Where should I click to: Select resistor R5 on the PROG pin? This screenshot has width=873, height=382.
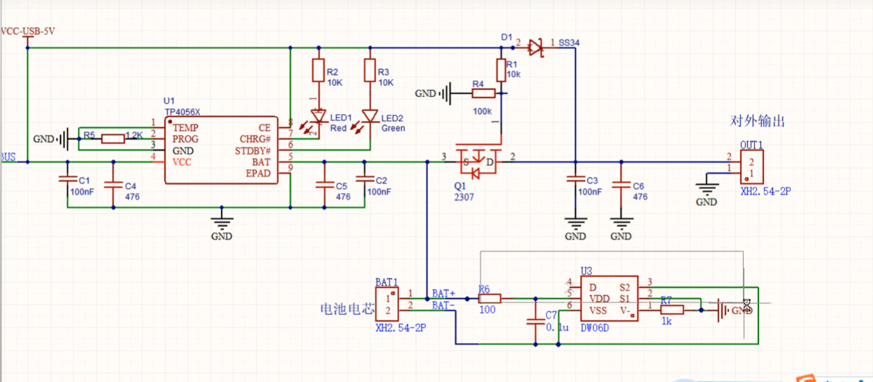(113, 139)
